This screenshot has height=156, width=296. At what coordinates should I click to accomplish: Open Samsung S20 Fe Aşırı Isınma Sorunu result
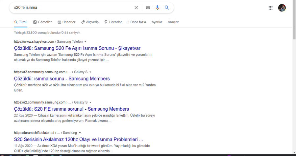pyautogui.click(x=77, y=48)
